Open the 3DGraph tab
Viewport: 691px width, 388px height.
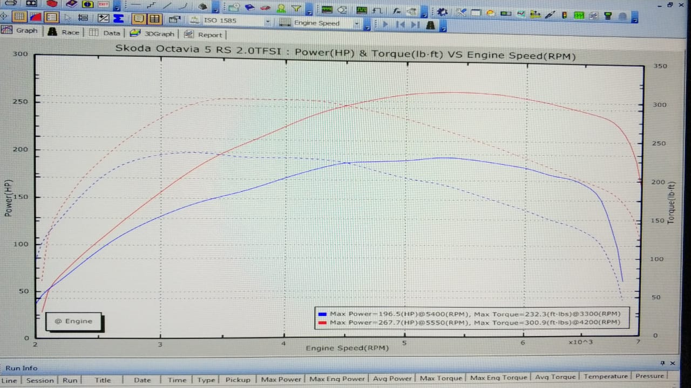click(153, 33)
